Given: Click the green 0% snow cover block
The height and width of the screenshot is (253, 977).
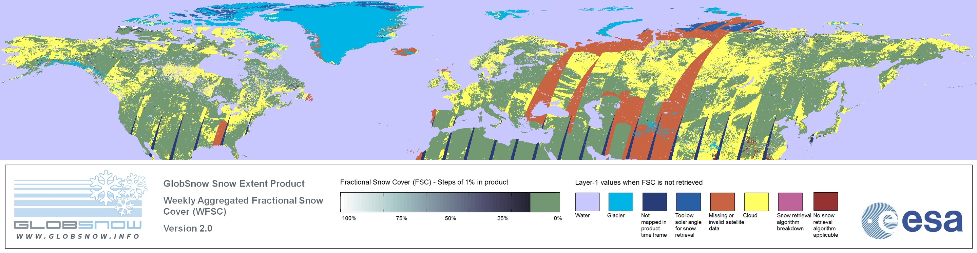Looking at the screenshot, I should [x=545, y=202].
